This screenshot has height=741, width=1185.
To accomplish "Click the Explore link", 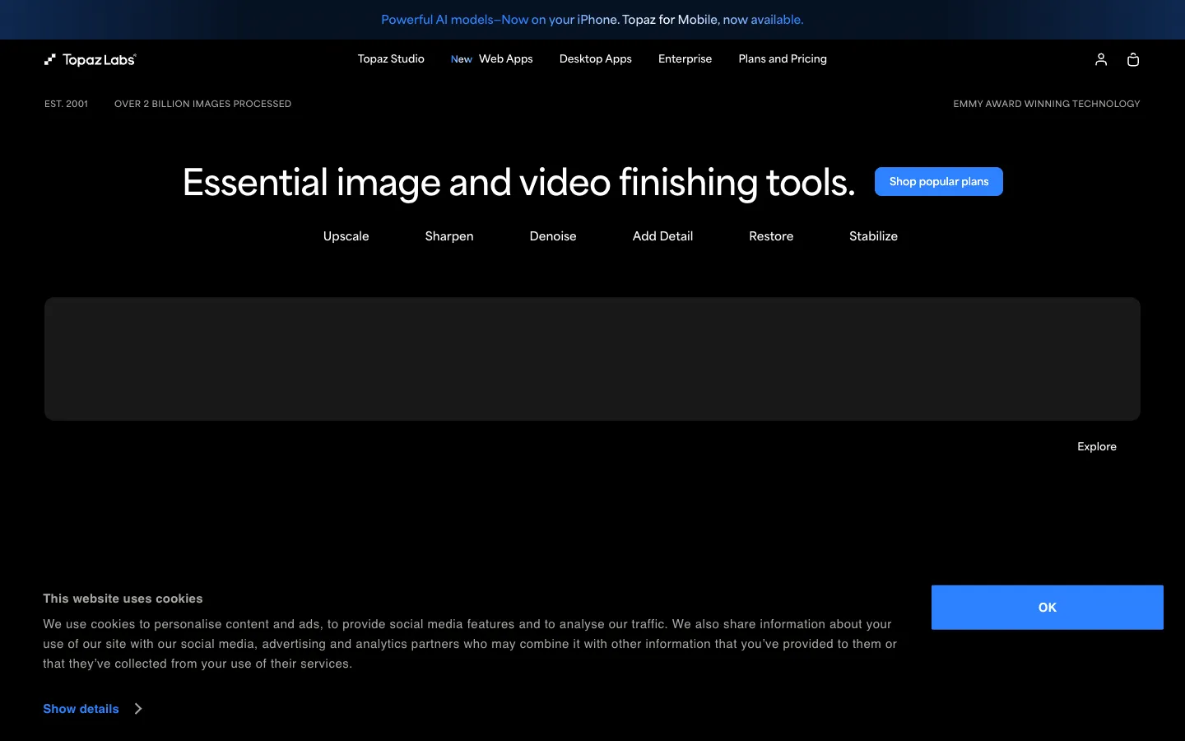I will (1097, 446).
